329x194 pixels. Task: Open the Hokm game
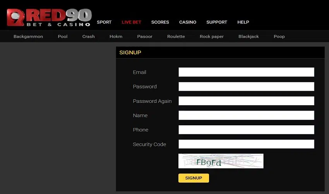coord(116,36)
